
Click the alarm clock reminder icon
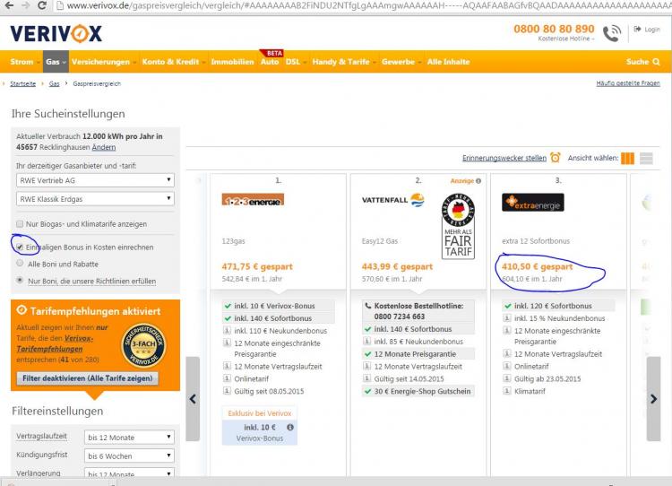pyautogui.click(x=555, y=158)
